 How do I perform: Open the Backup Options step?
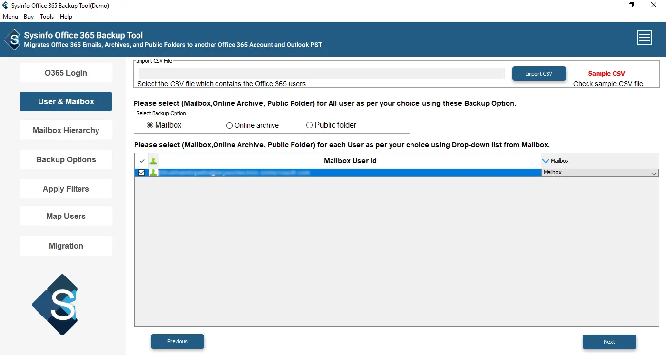pos(66,159)
